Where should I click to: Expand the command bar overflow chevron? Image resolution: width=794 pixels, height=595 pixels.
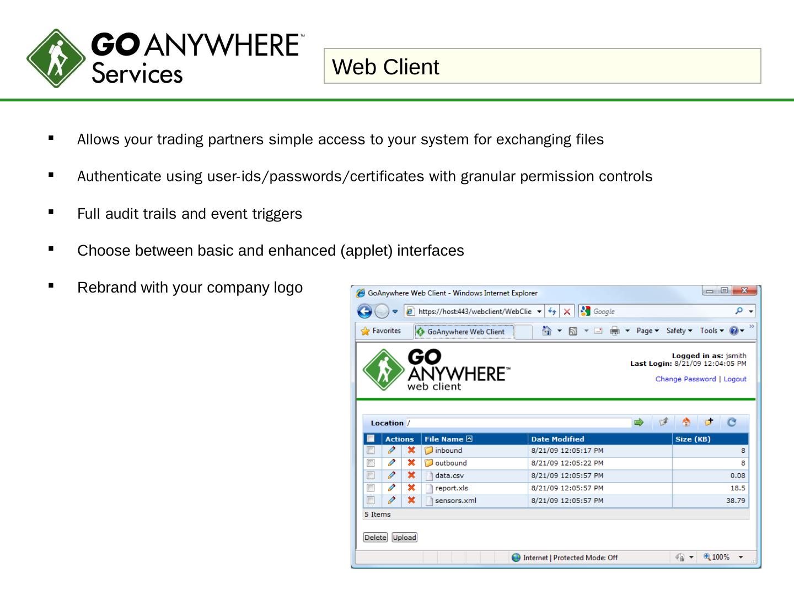click(x=752, y=327)
